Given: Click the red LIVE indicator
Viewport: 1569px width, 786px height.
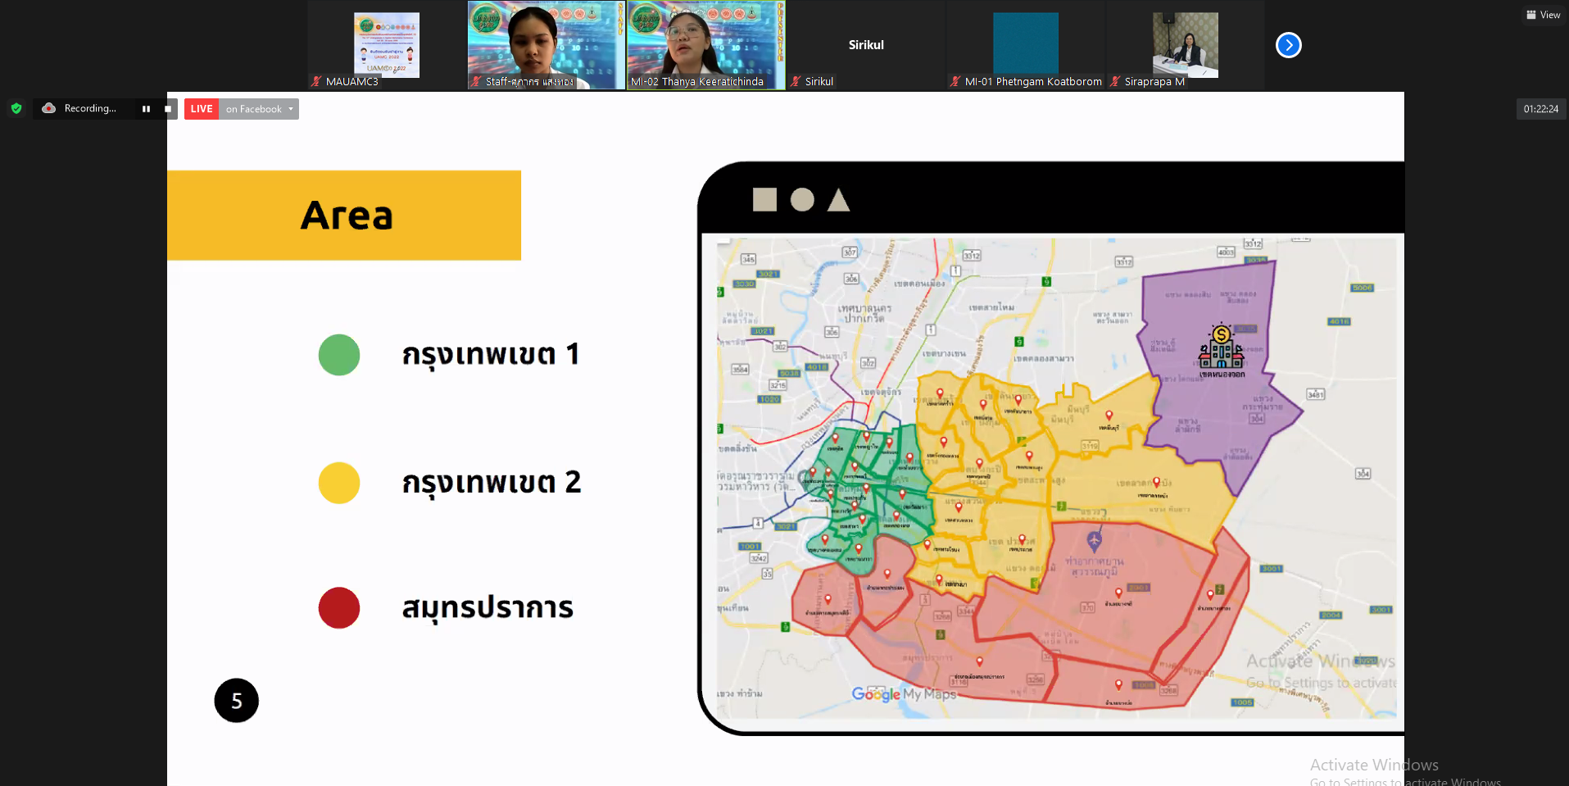Looking at the screenshot, I should [x=202, y=109].
